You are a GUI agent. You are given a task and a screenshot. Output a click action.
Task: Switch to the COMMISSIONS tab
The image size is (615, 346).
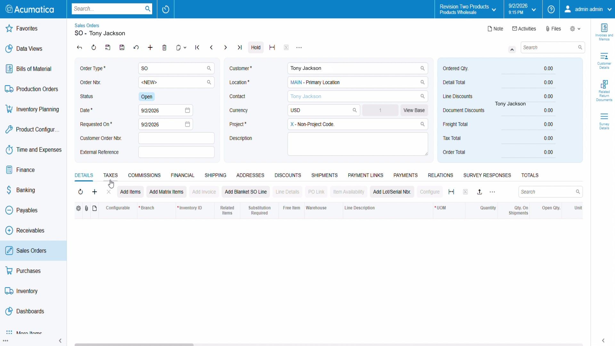click(x=144, y=175)
